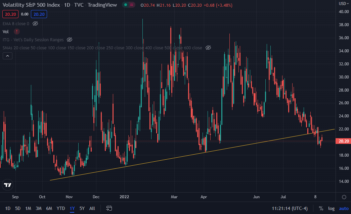Select the Vol indicator legend label
The height and width of the screenshot is (214, 351).
pyautogui.click(x=6, y=32)
